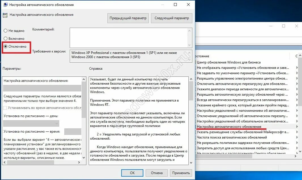Click the 'Следующий параметр' button

pos(172,18)
